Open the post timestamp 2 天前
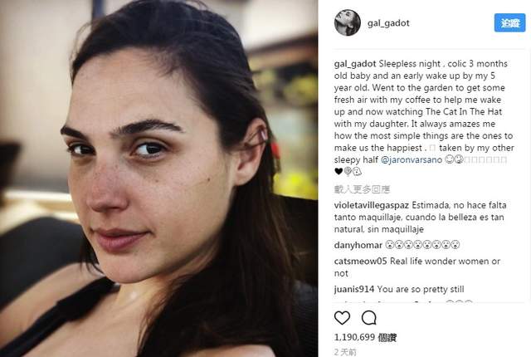 coord(345,352)
